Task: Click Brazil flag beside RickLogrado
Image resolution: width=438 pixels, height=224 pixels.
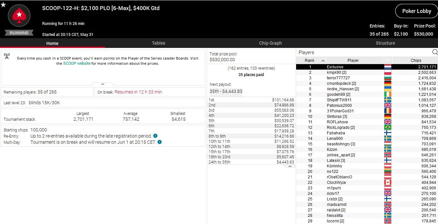Action: pyautogui.click(x=387, y=128)
